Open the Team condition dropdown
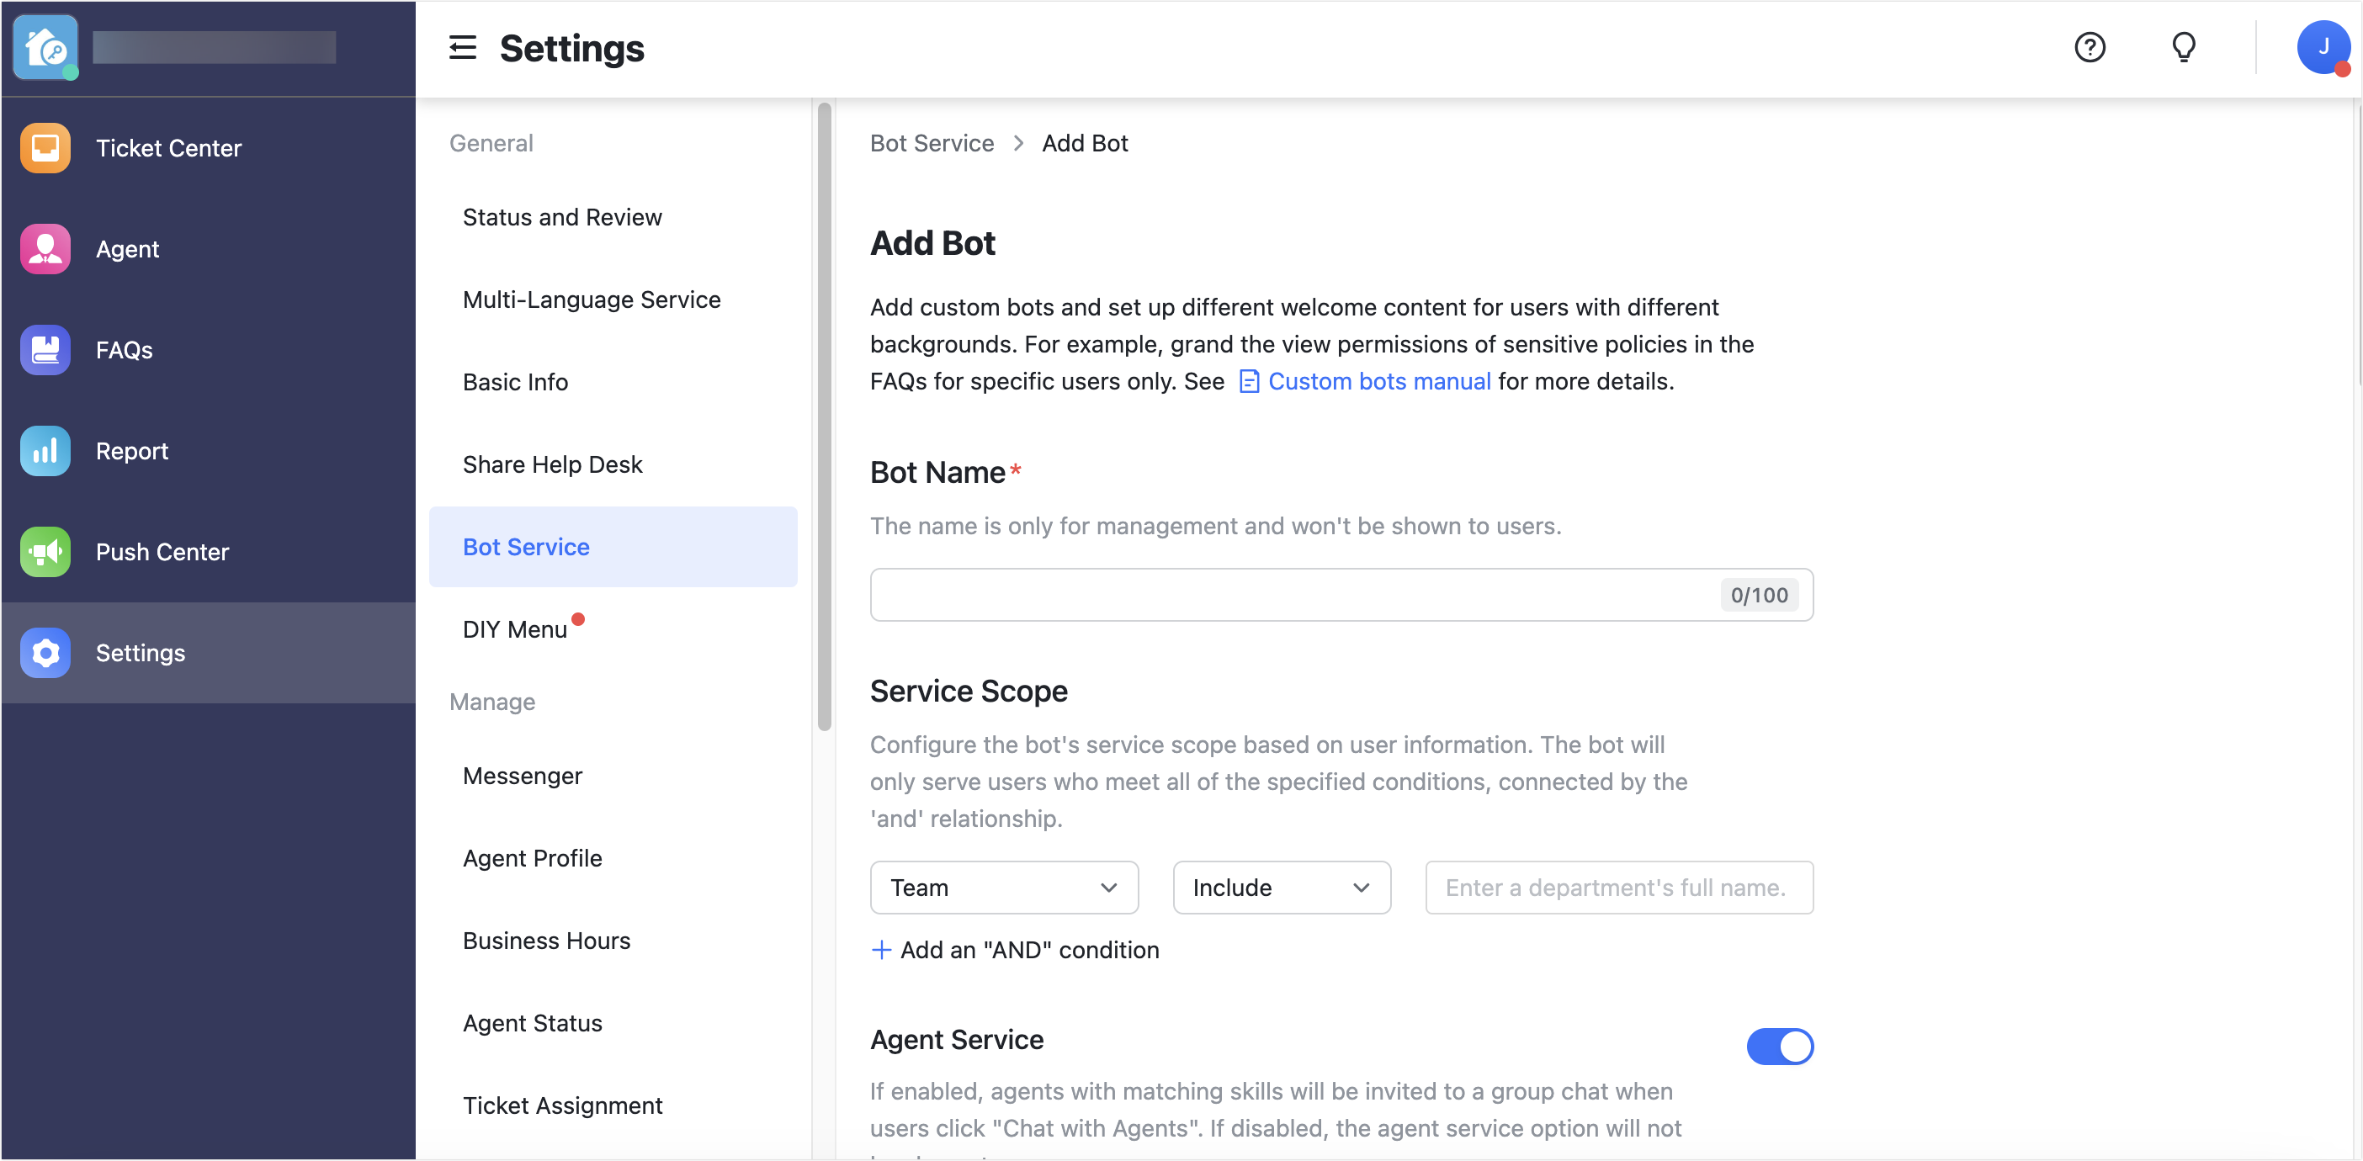The image size is (2363, 1161). [x=1004, y=887]
